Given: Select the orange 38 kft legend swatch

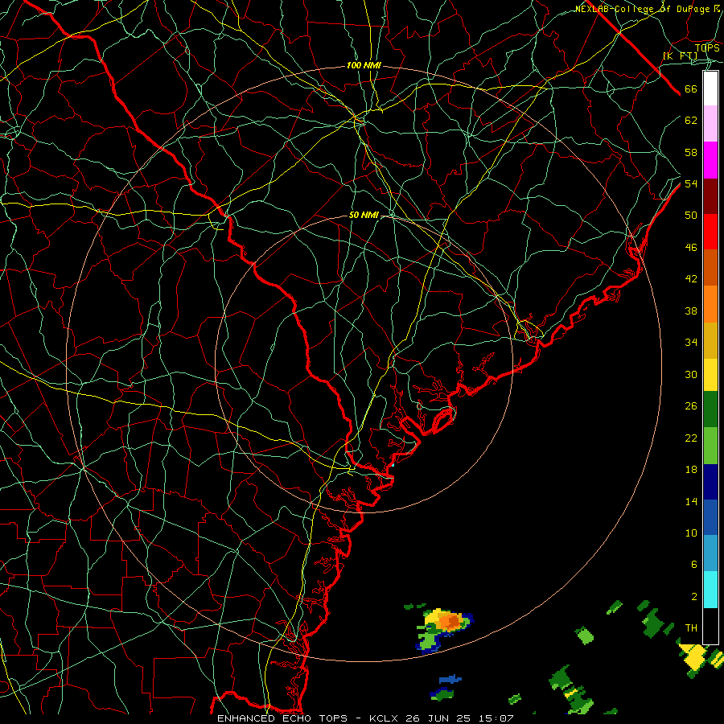Looking at the screenshot, I should (710, 304).
